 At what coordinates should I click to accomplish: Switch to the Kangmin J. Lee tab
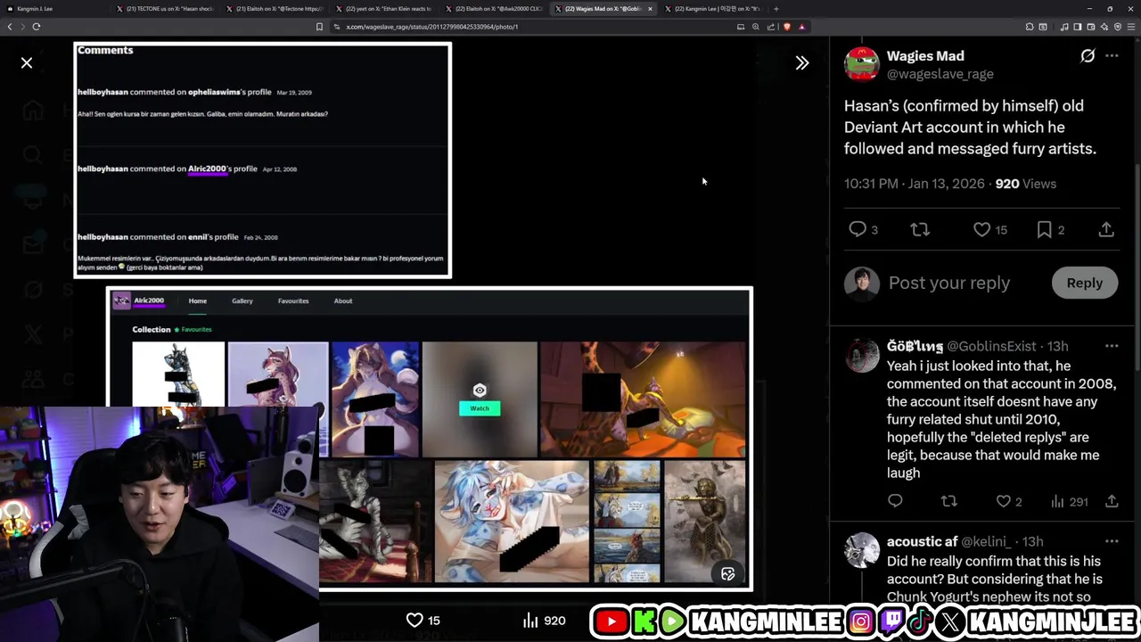point(55,9)
